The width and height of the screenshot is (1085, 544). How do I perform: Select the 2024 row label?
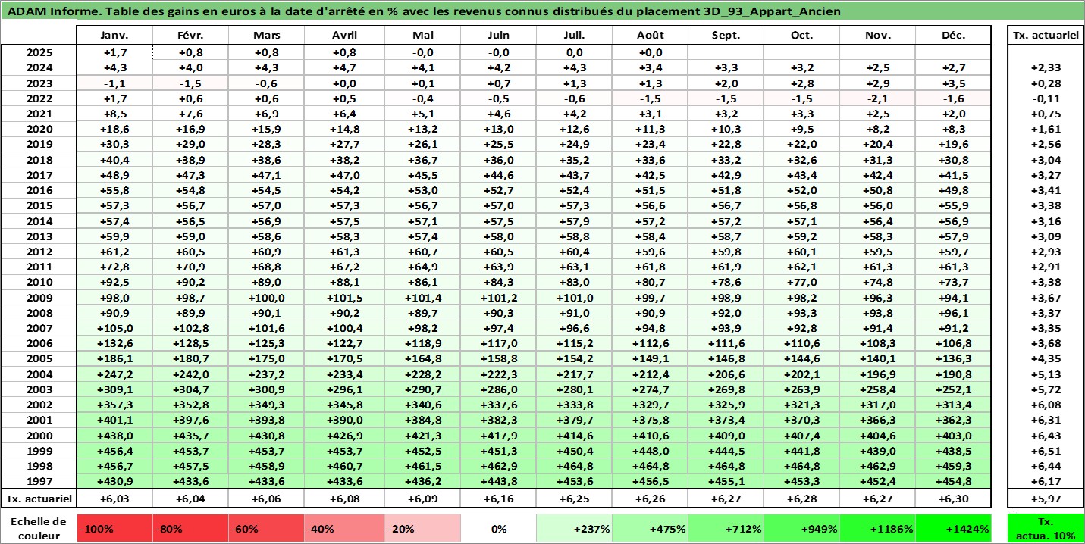pyautogui.click(x=39, y=68)
